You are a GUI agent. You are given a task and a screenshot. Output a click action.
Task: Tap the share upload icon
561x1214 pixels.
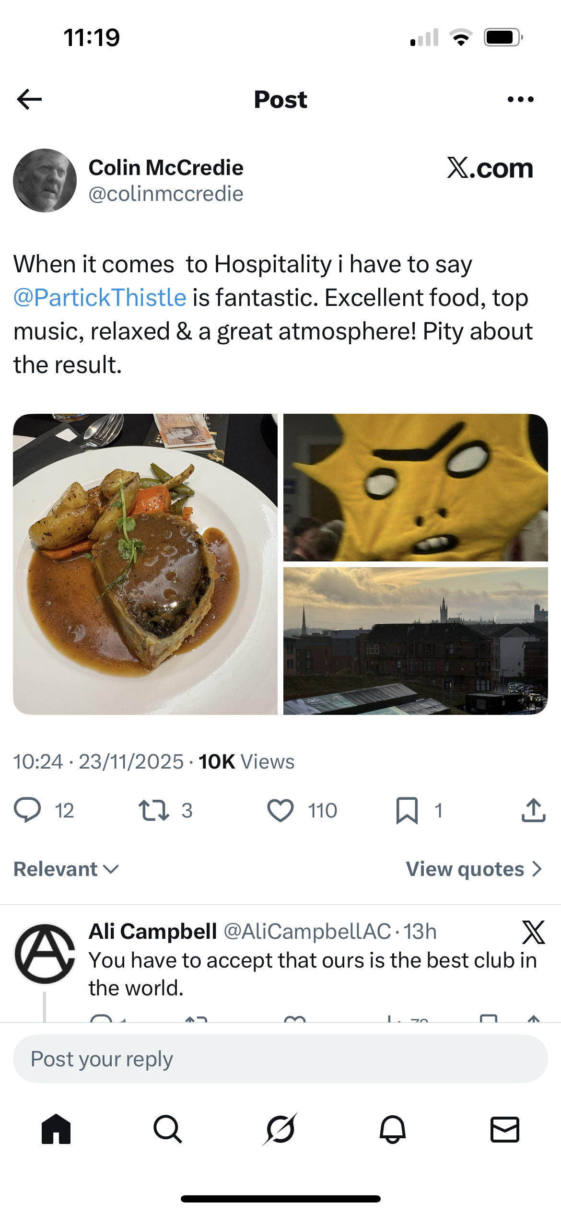point(533,810)
